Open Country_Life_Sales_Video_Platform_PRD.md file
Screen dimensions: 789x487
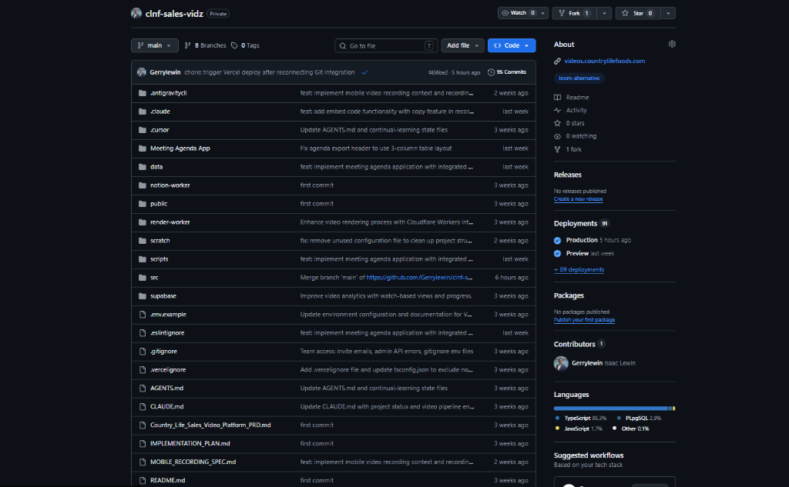[210, 425]
